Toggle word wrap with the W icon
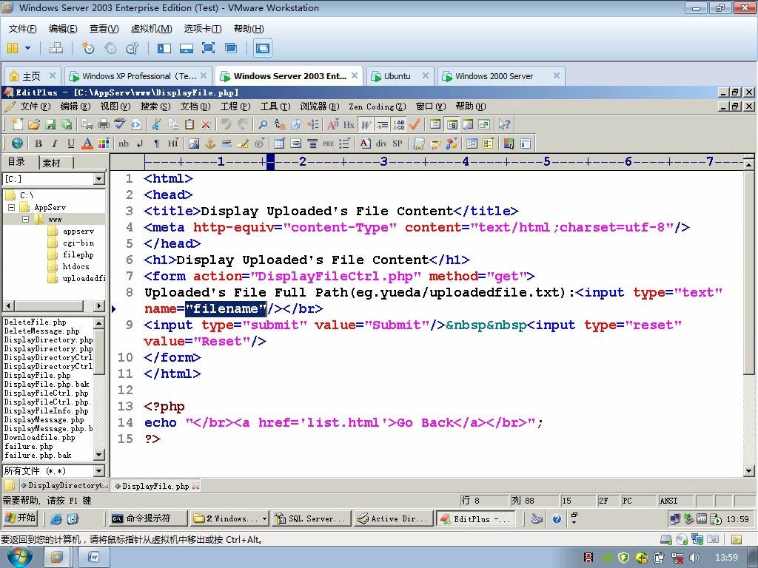Image resolution: width=758 pixels, height=568 pixels. tap(366, 124)
